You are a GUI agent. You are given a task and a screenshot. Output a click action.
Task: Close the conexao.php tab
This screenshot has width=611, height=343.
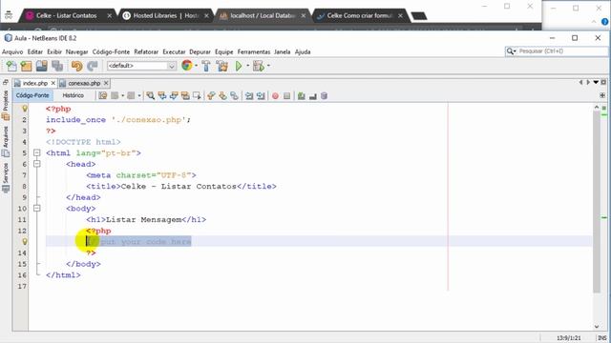click(106, 83)
